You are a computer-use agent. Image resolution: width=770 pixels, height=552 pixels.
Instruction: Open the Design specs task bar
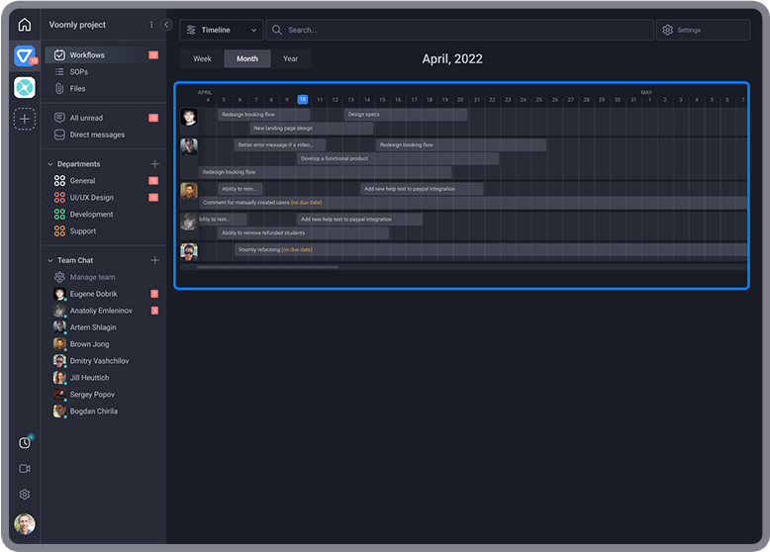[x=406, y=115]
